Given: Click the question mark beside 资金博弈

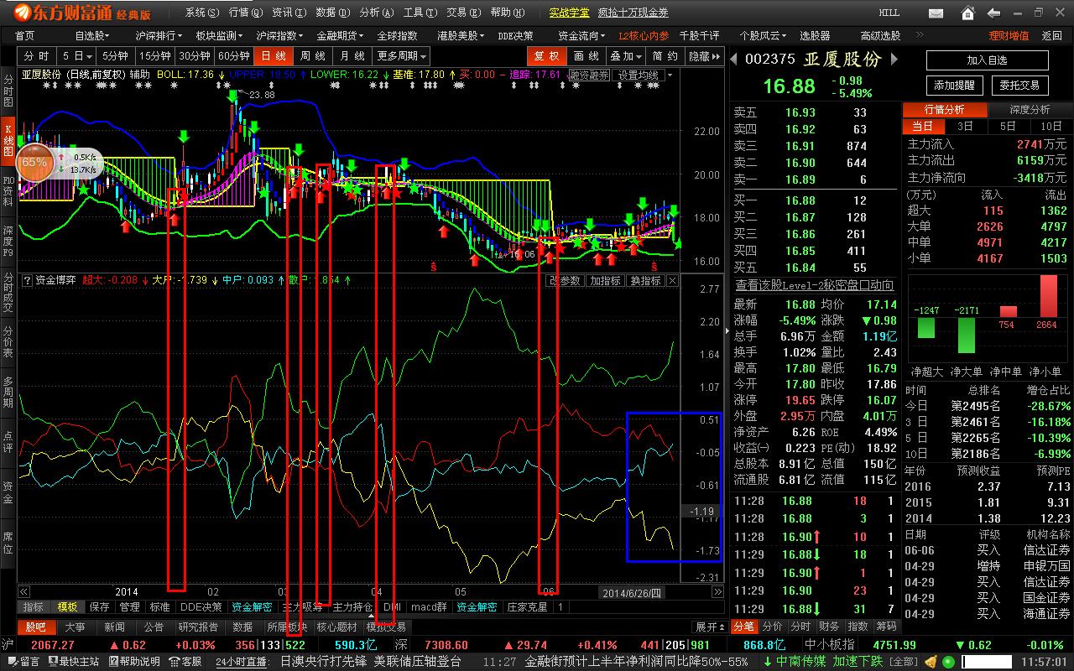Looking at the screenshot, I should 27,280.
